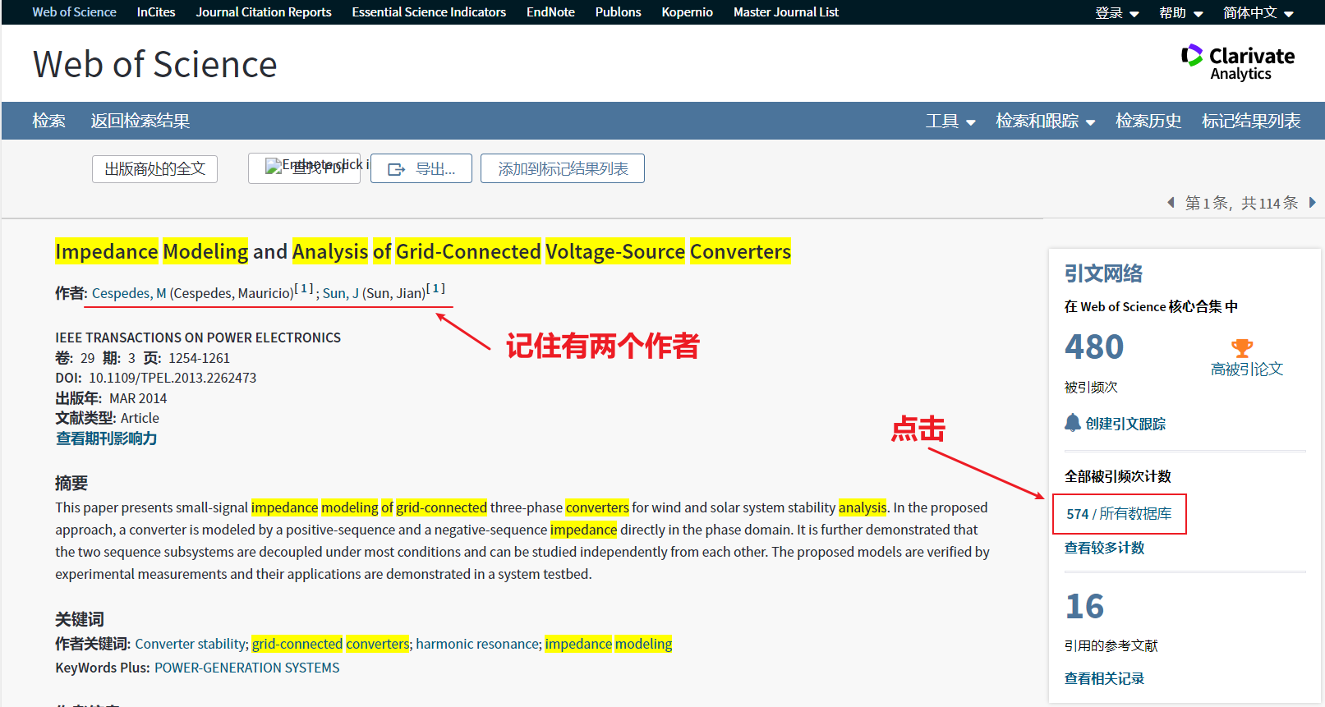Click 查看较多计数 link

point(1104,548)
